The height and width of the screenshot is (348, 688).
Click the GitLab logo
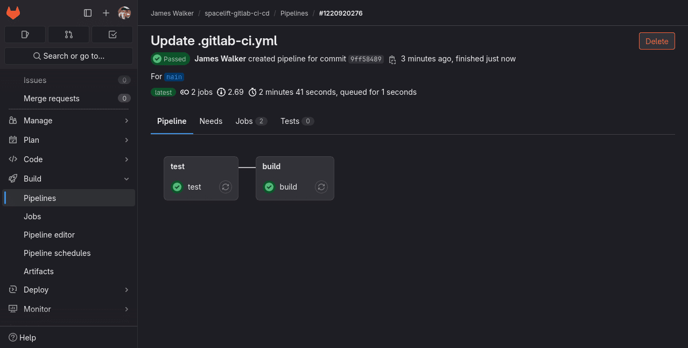[13, 13]
